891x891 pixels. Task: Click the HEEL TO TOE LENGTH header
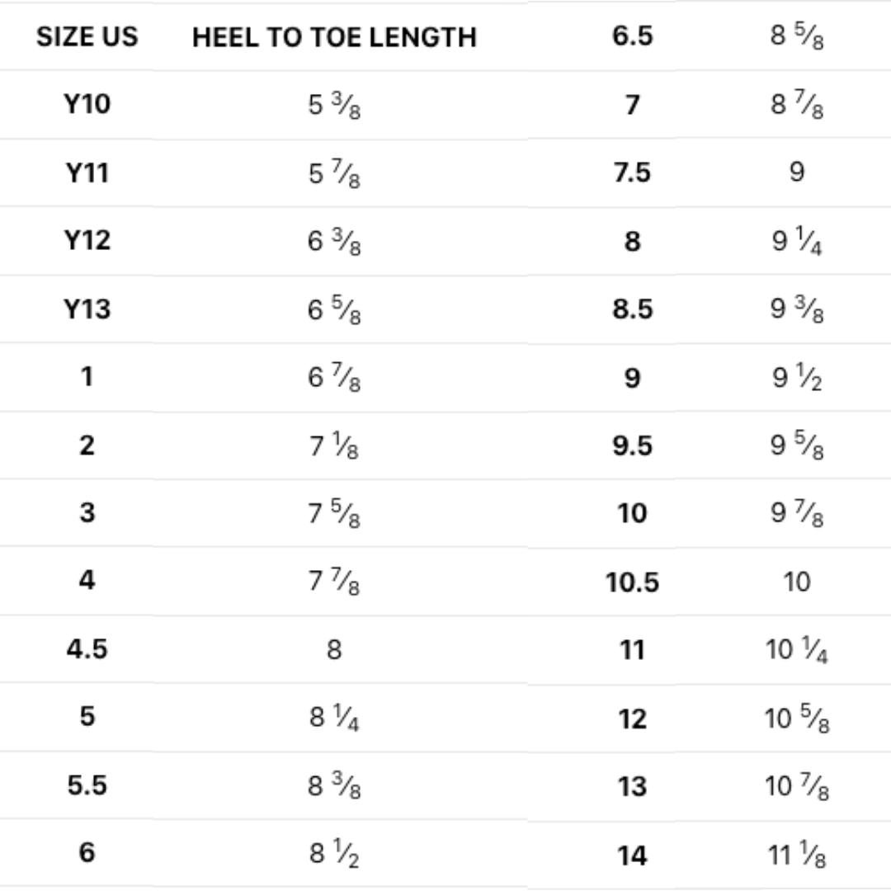point(334,37)
